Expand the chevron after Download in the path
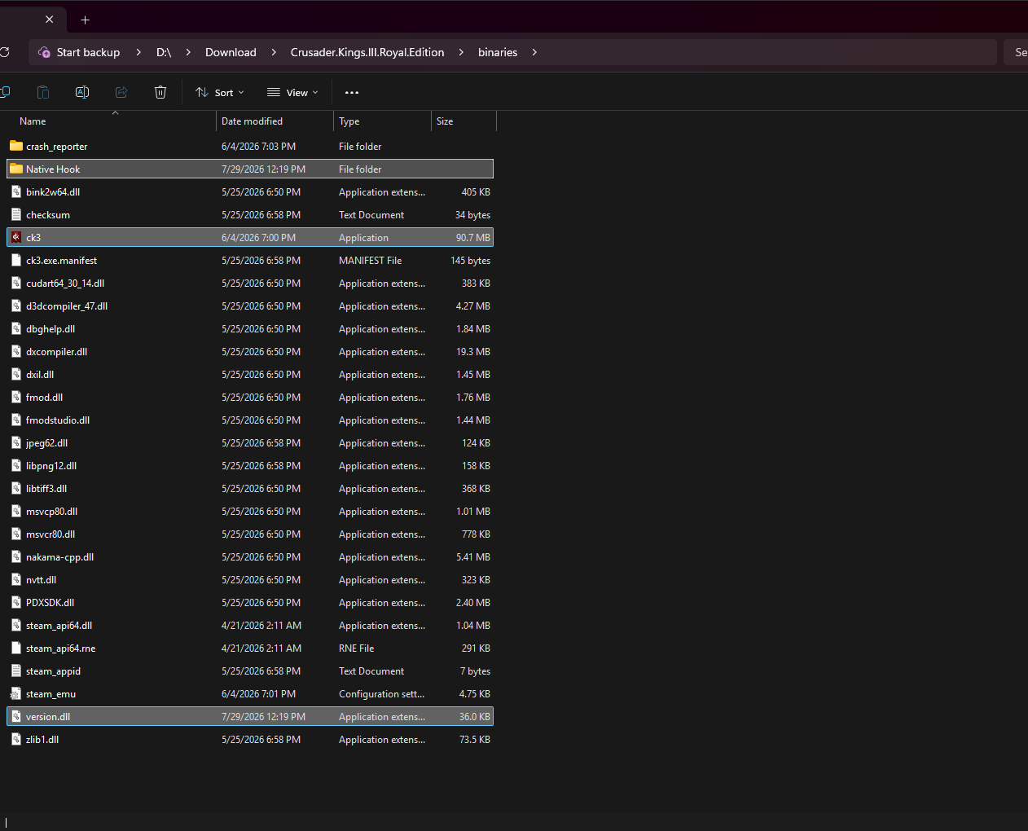This screenshot has width=1028, height=831. tap(274, 52)
